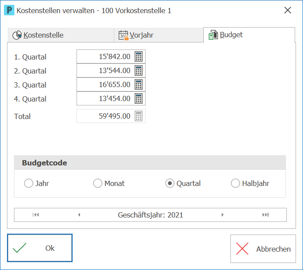Go to previous Geschäftsjahr
The height and width of the screenshot is (270, 303).
(79, 215)
